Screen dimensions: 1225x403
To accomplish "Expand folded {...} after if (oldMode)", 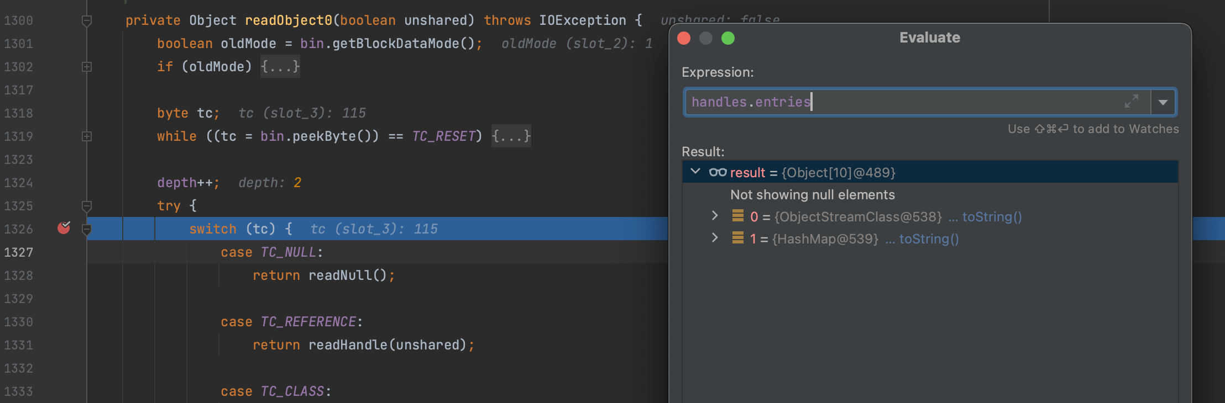I will pos(280,67).
